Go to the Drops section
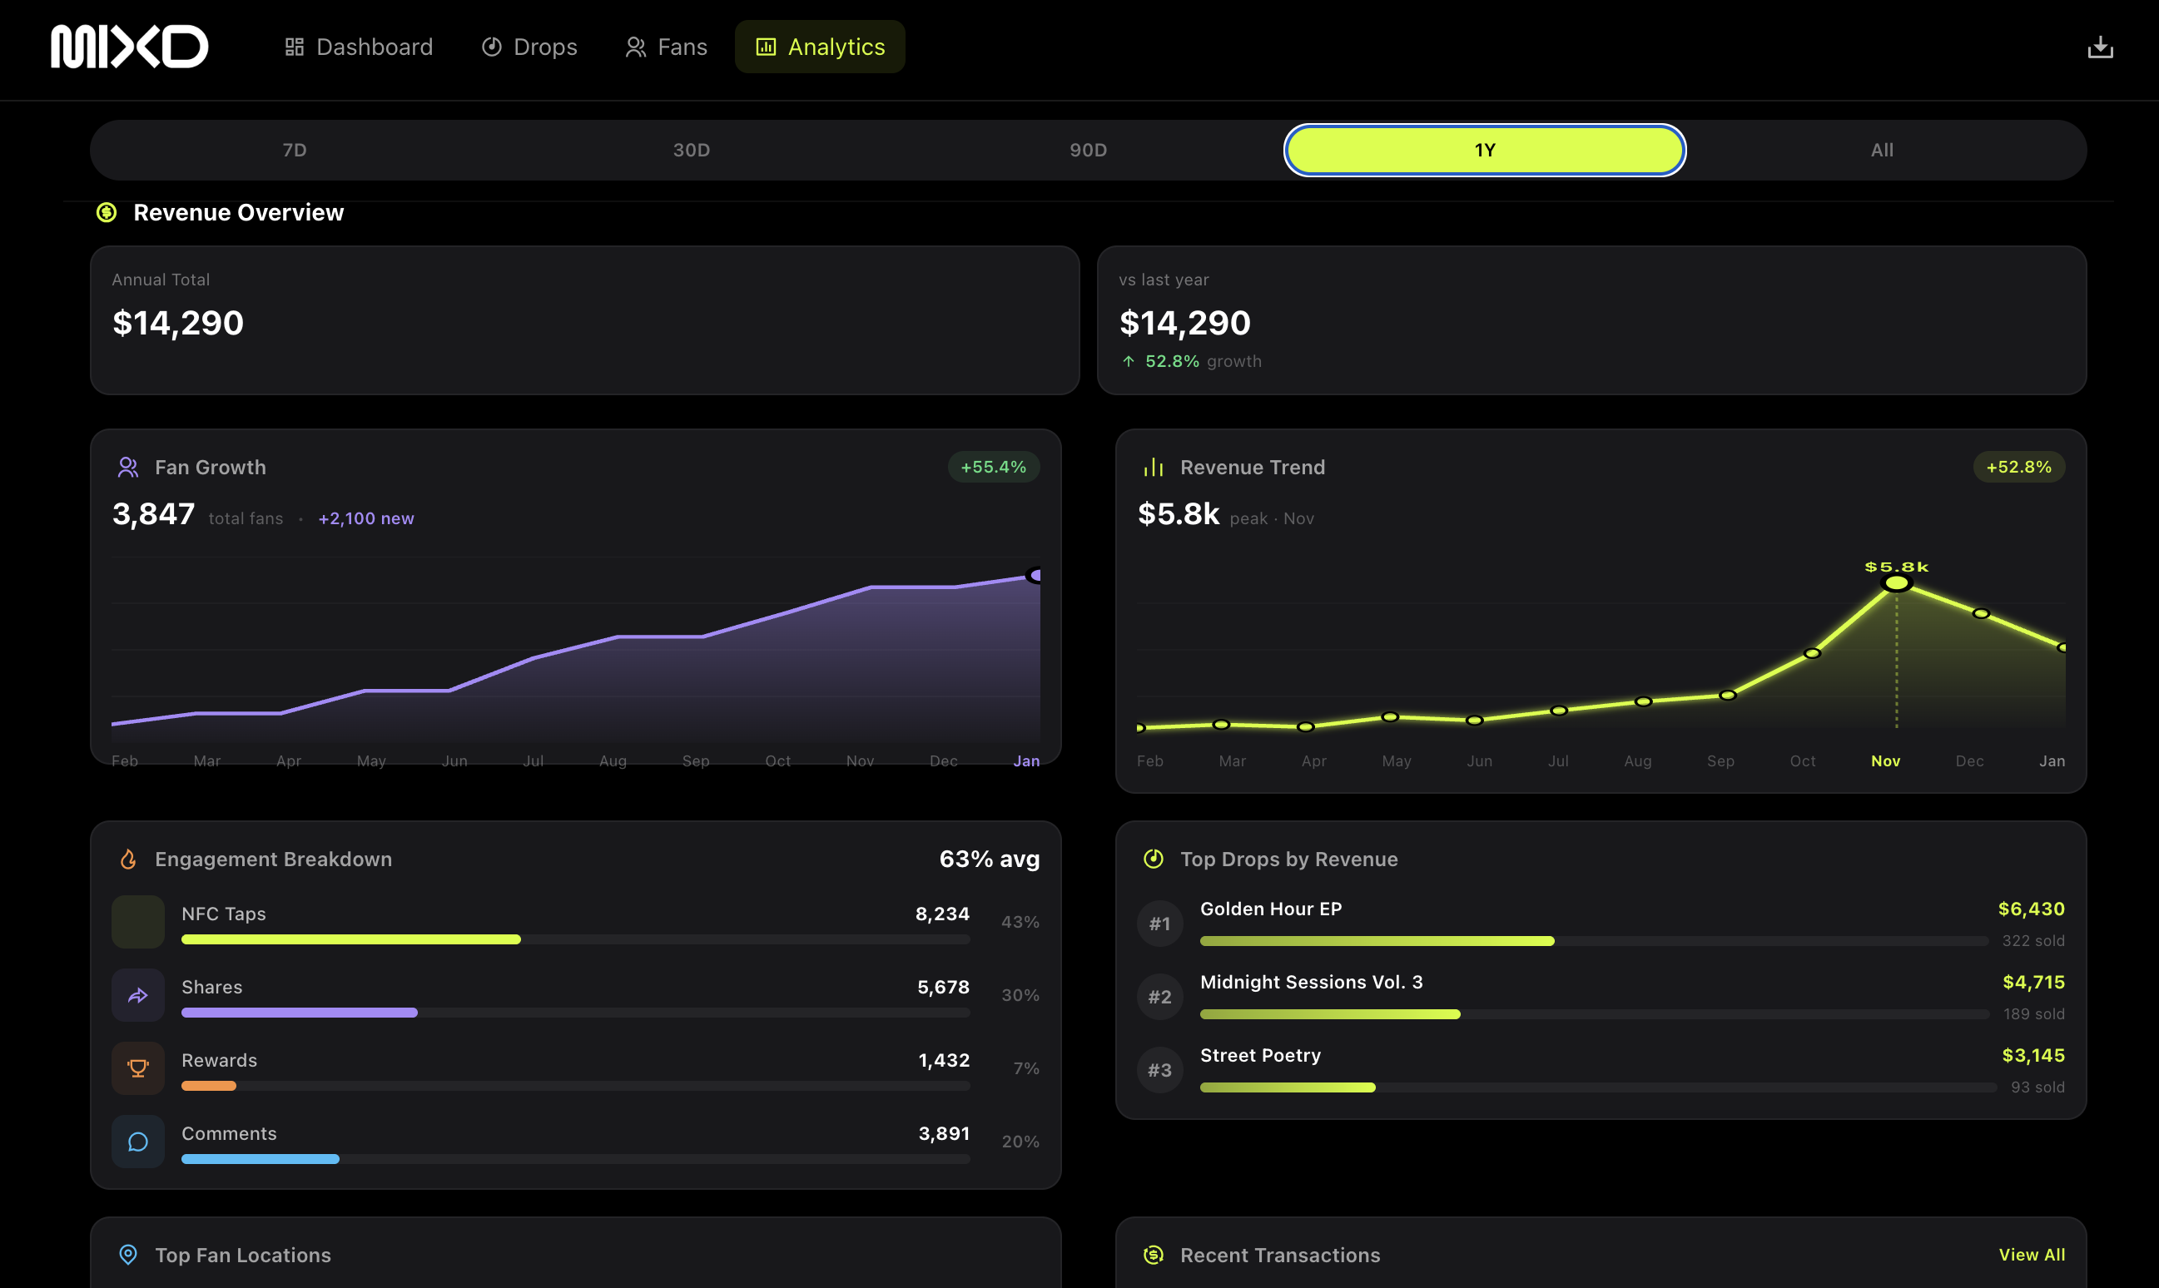Image resolution: width=2159 pixels, height=1288 pixels. [x=529, y=47]
